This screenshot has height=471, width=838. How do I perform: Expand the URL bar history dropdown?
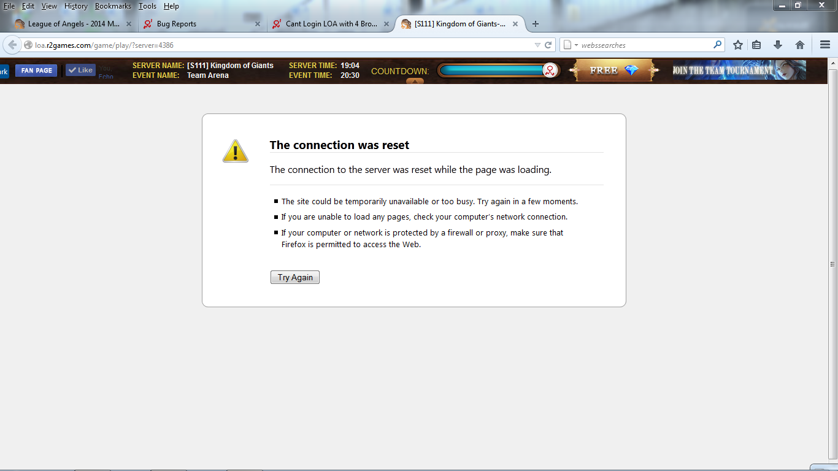coord(537,45)
